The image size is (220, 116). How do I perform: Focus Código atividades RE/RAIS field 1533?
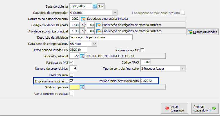coord(74,25)
